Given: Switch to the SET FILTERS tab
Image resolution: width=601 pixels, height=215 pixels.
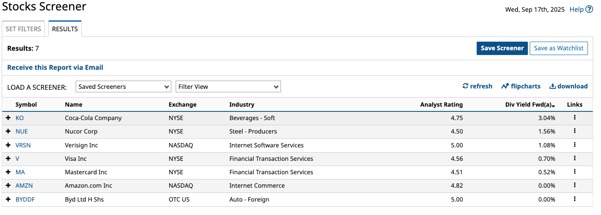Looking at the screenshot, I should [23, 29].
